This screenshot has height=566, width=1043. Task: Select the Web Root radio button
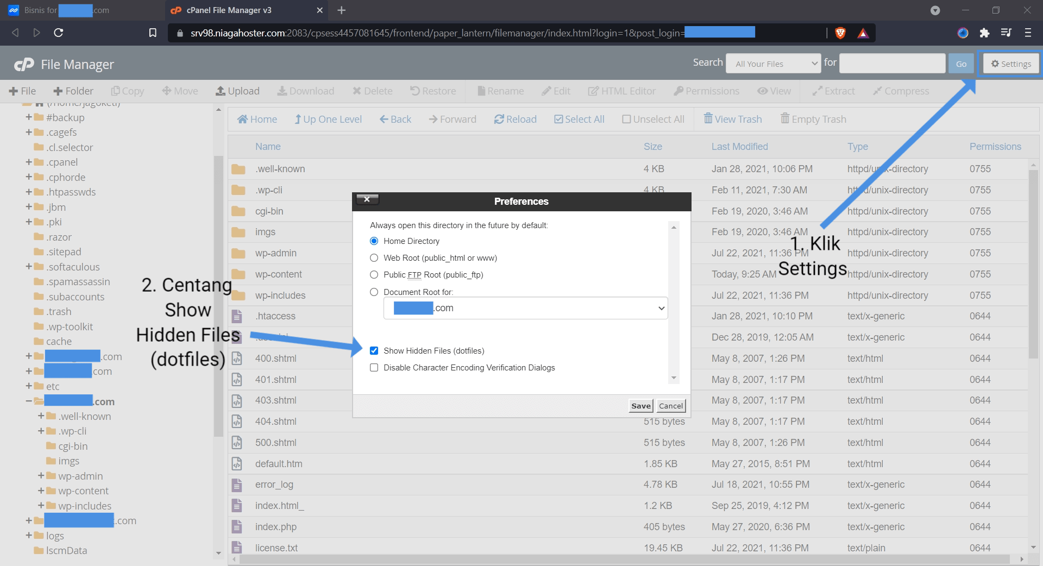point(374,258)
